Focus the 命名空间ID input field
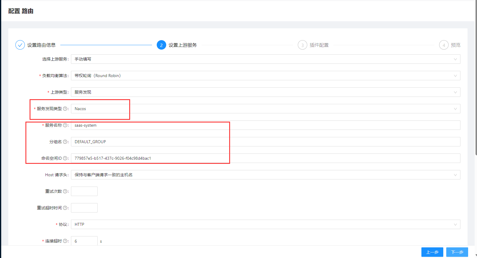The height and width of the screenshot is (258, 477). (x=266, y=158)
